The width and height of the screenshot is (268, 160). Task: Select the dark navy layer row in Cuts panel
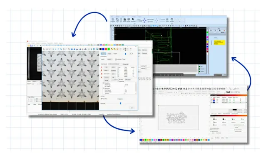coord(228,103)
